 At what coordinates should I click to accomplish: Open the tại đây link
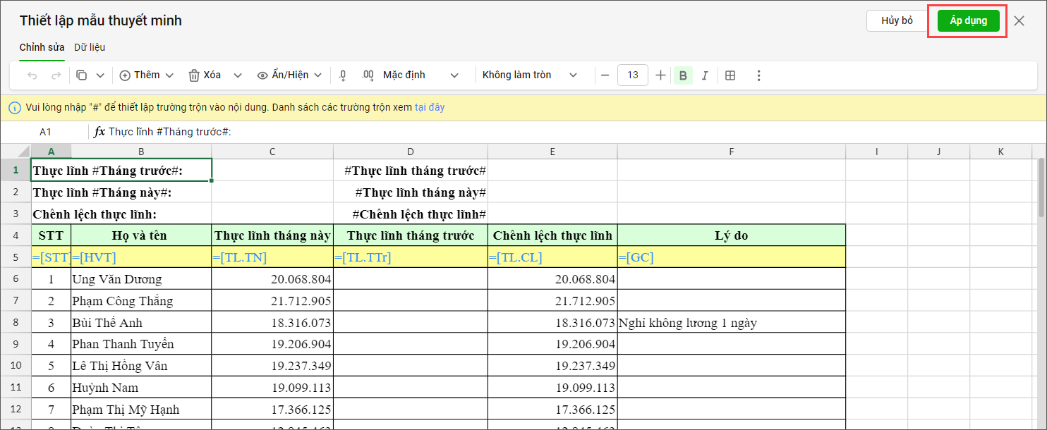429,108
